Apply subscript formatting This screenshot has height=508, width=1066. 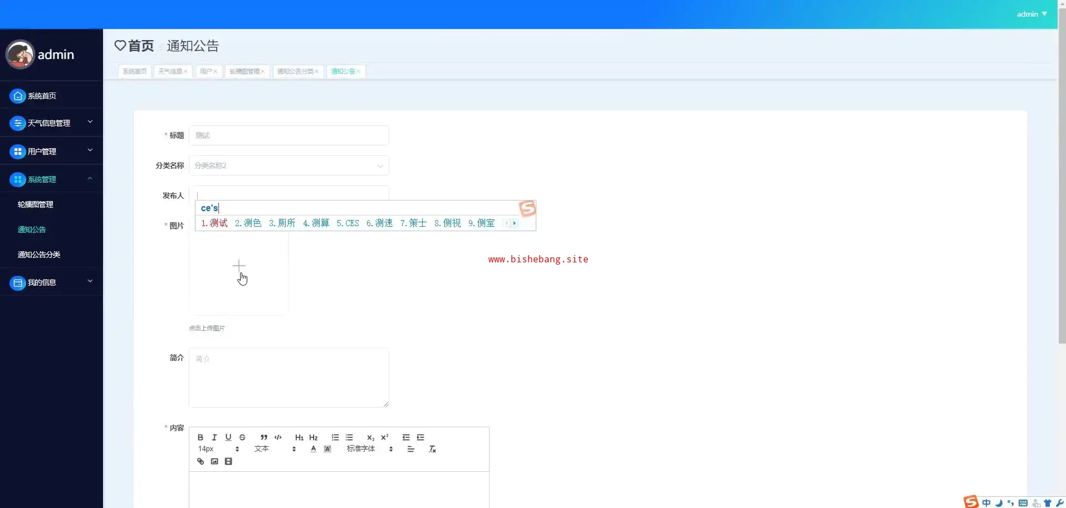[371, 437]
